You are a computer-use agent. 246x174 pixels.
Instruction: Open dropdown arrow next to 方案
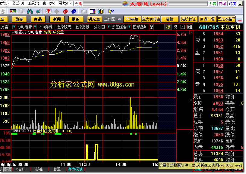(14, 27)
